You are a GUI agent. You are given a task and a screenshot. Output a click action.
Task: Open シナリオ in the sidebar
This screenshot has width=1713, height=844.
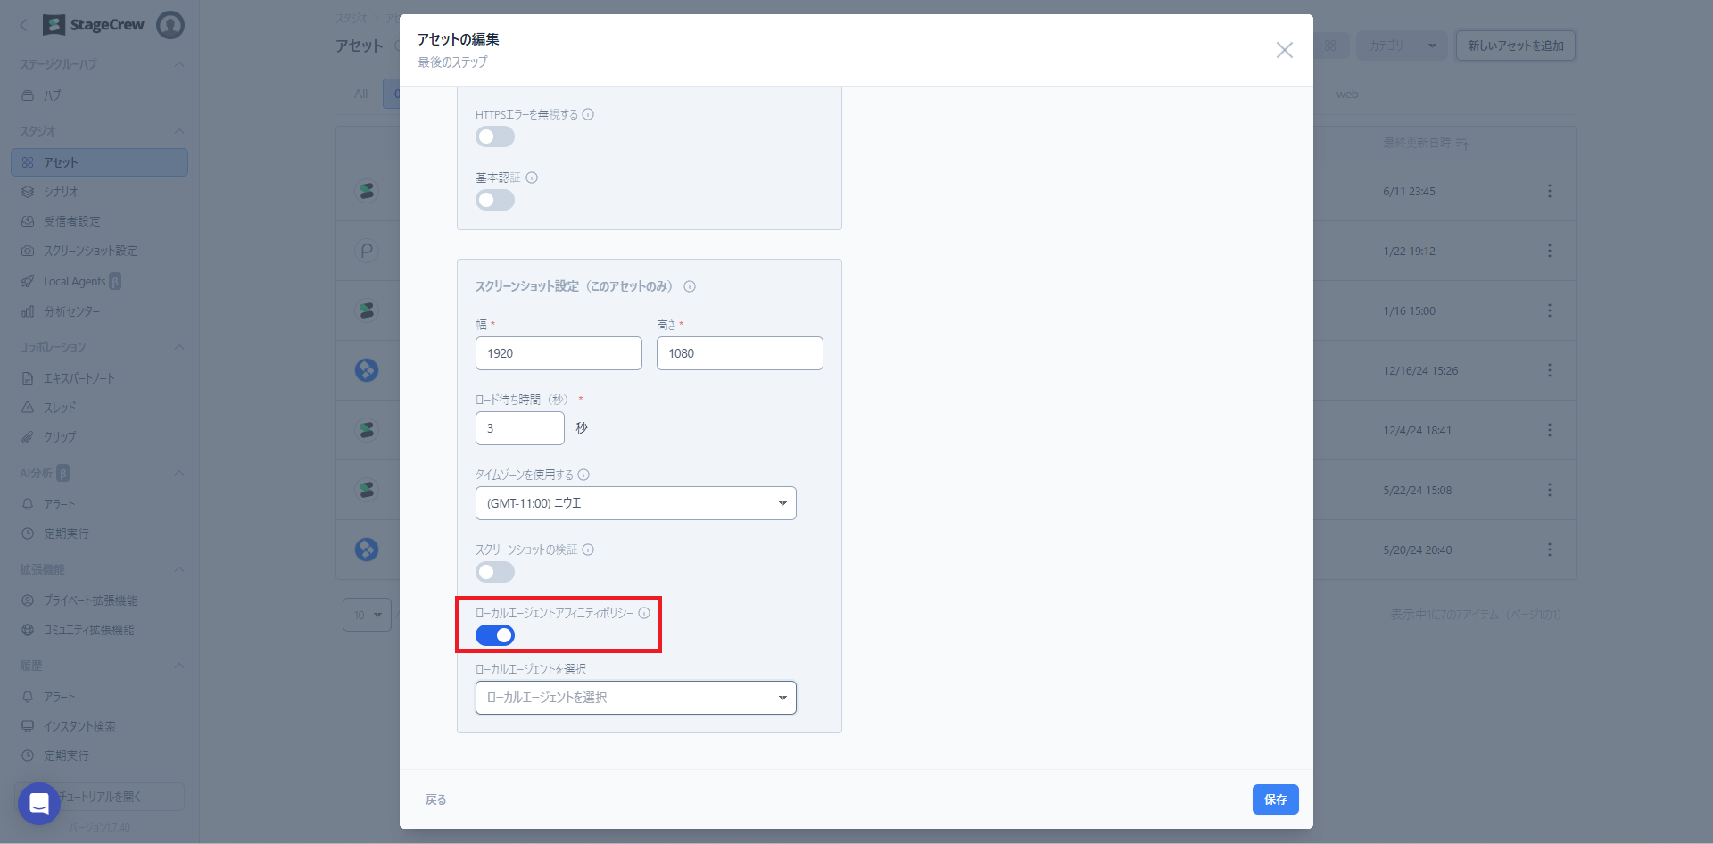click(x=61, y=192)
